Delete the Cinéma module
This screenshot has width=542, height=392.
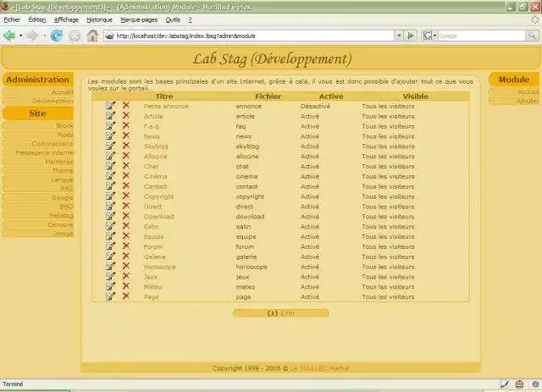point(126,175)
